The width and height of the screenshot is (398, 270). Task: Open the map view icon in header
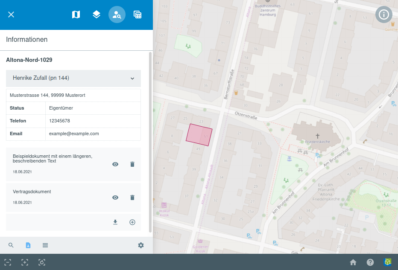[76, 15]
